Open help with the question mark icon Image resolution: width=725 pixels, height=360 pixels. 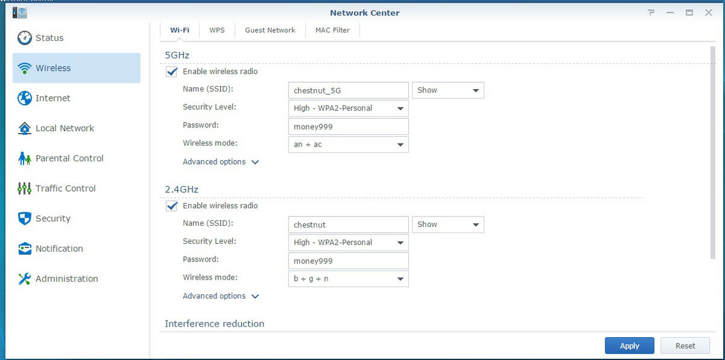coord(651,13)
